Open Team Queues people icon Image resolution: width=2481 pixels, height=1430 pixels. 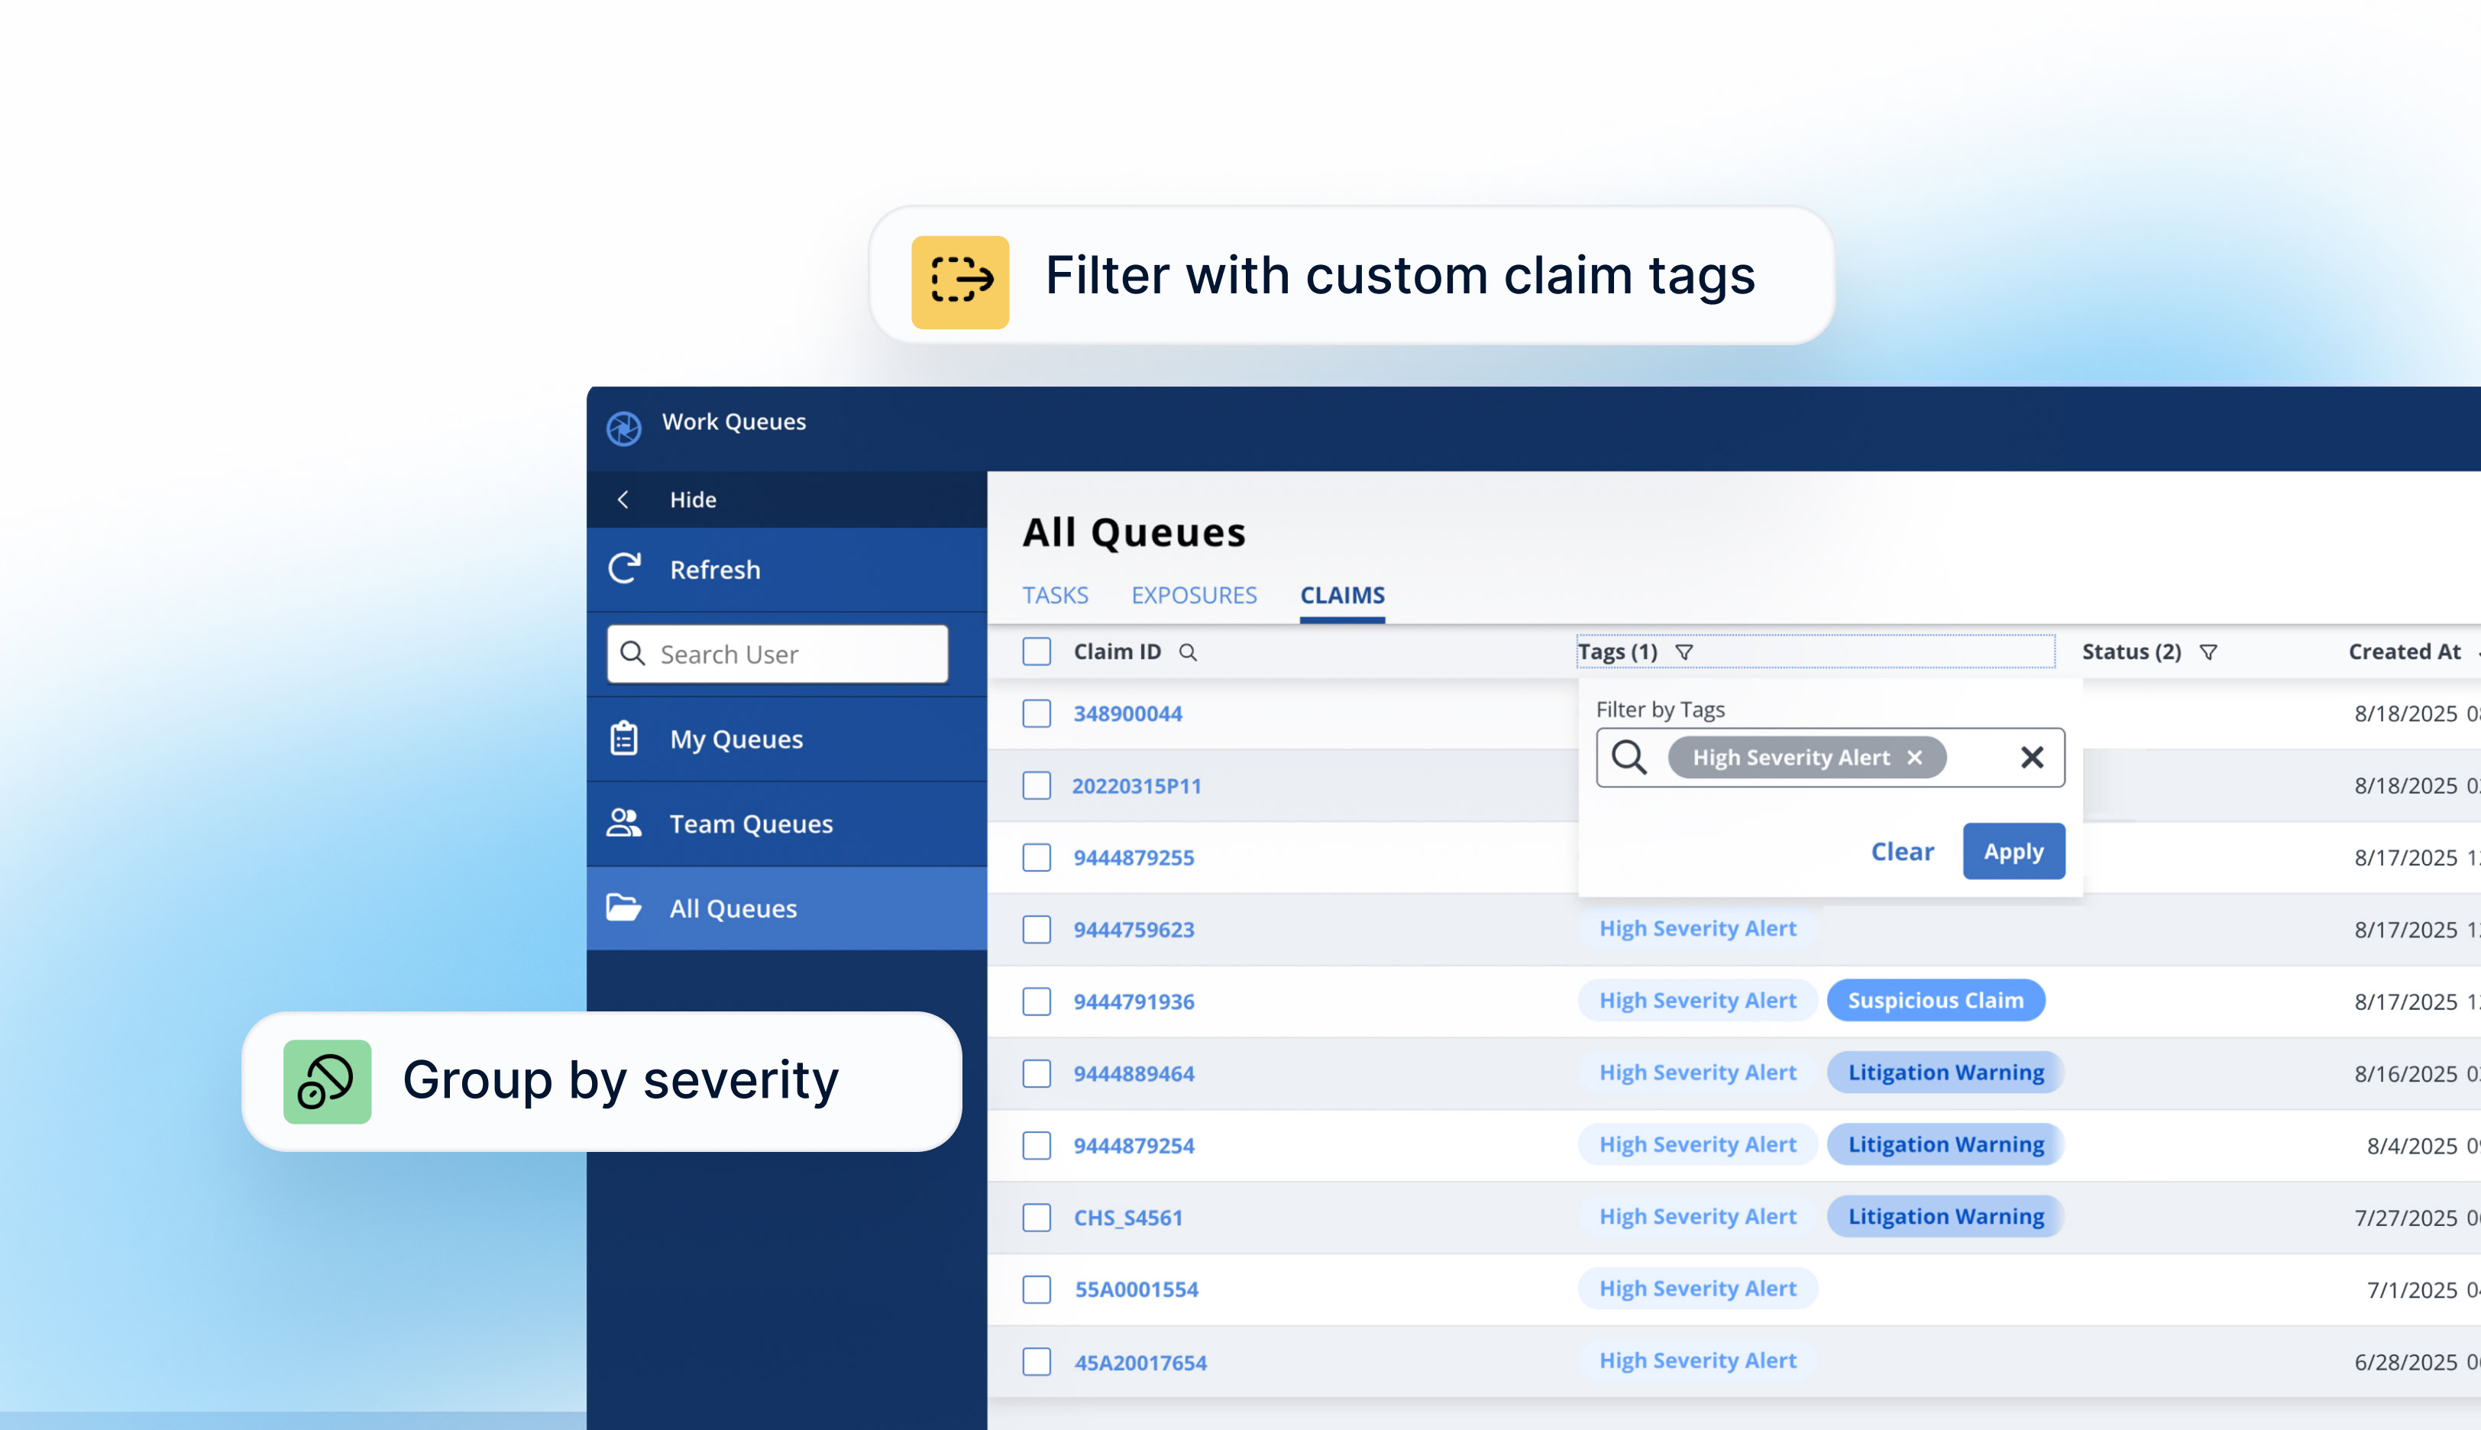click(624, 823)
